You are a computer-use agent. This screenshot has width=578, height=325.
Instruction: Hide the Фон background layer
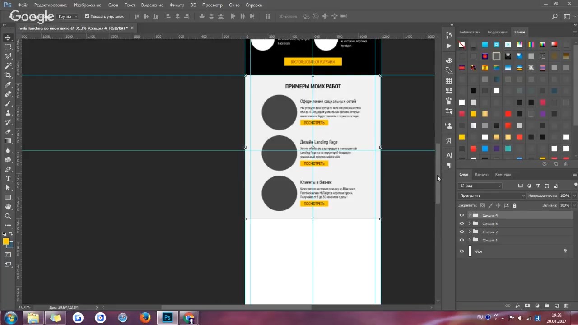click(x=461, y=251)
